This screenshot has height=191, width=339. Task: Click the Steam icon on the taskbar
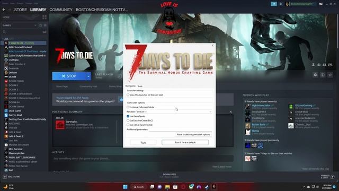pos(207,187)
